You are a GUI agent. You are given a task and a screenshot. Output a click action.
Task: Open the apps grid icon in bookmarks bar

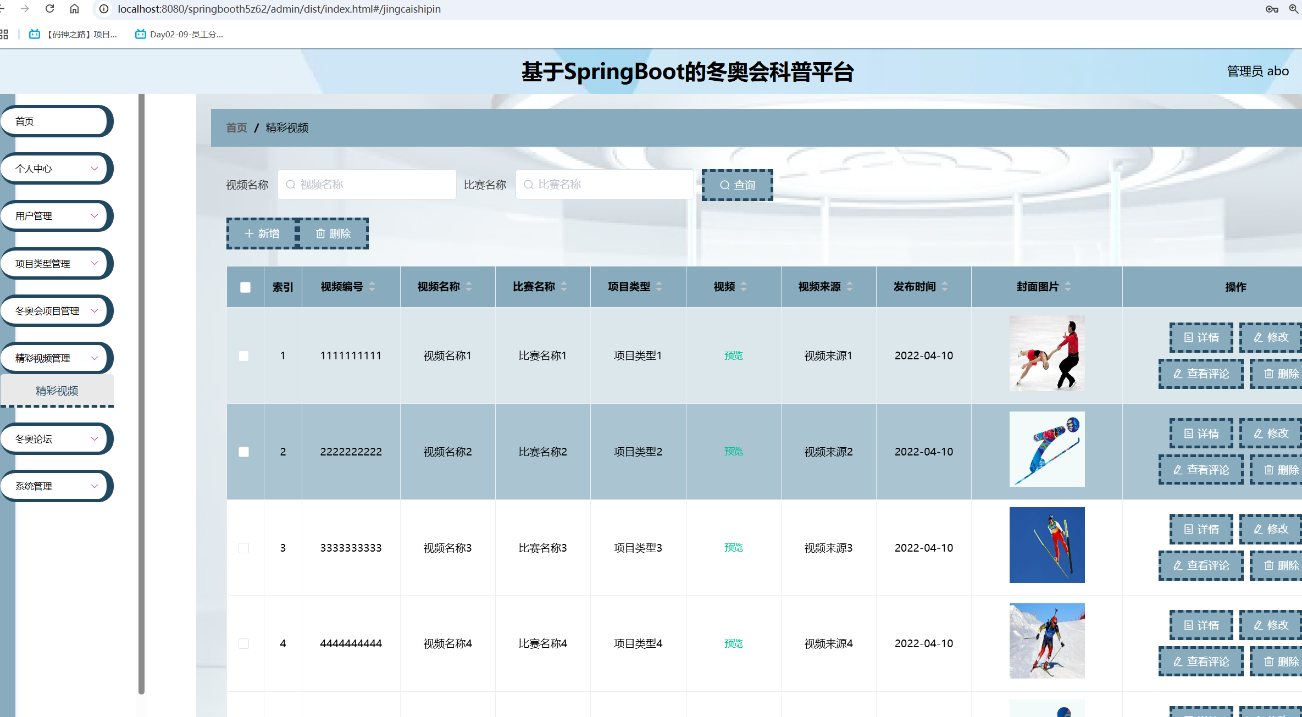click(x=4, y=34)
